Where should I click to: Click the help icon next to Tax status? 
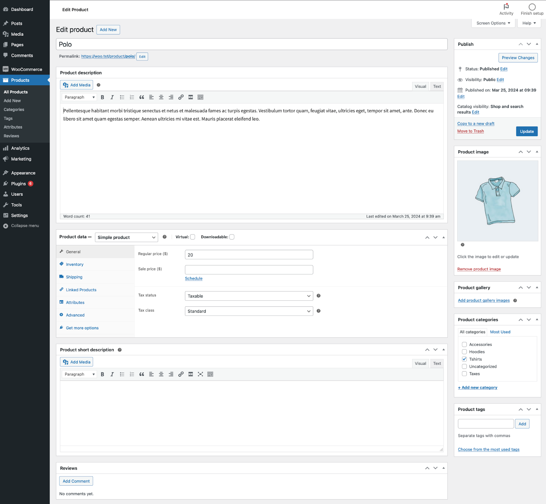318,296
